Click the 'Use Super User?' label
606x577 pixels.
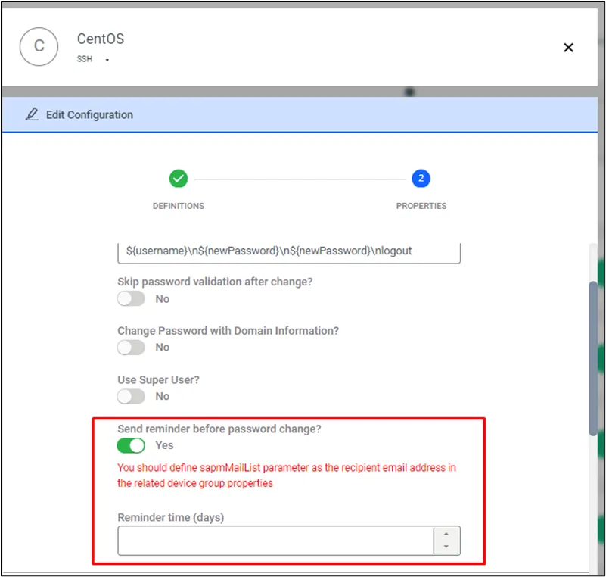[x=158, y=380]
